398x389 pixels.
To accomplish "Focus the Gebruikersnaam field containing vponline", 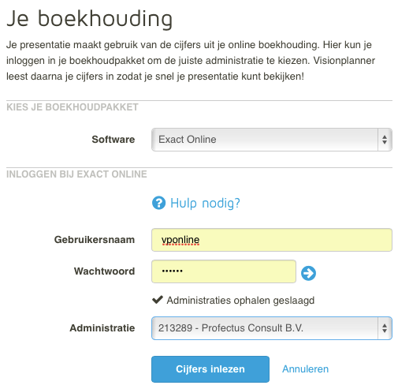I will [x=272, y=240].
